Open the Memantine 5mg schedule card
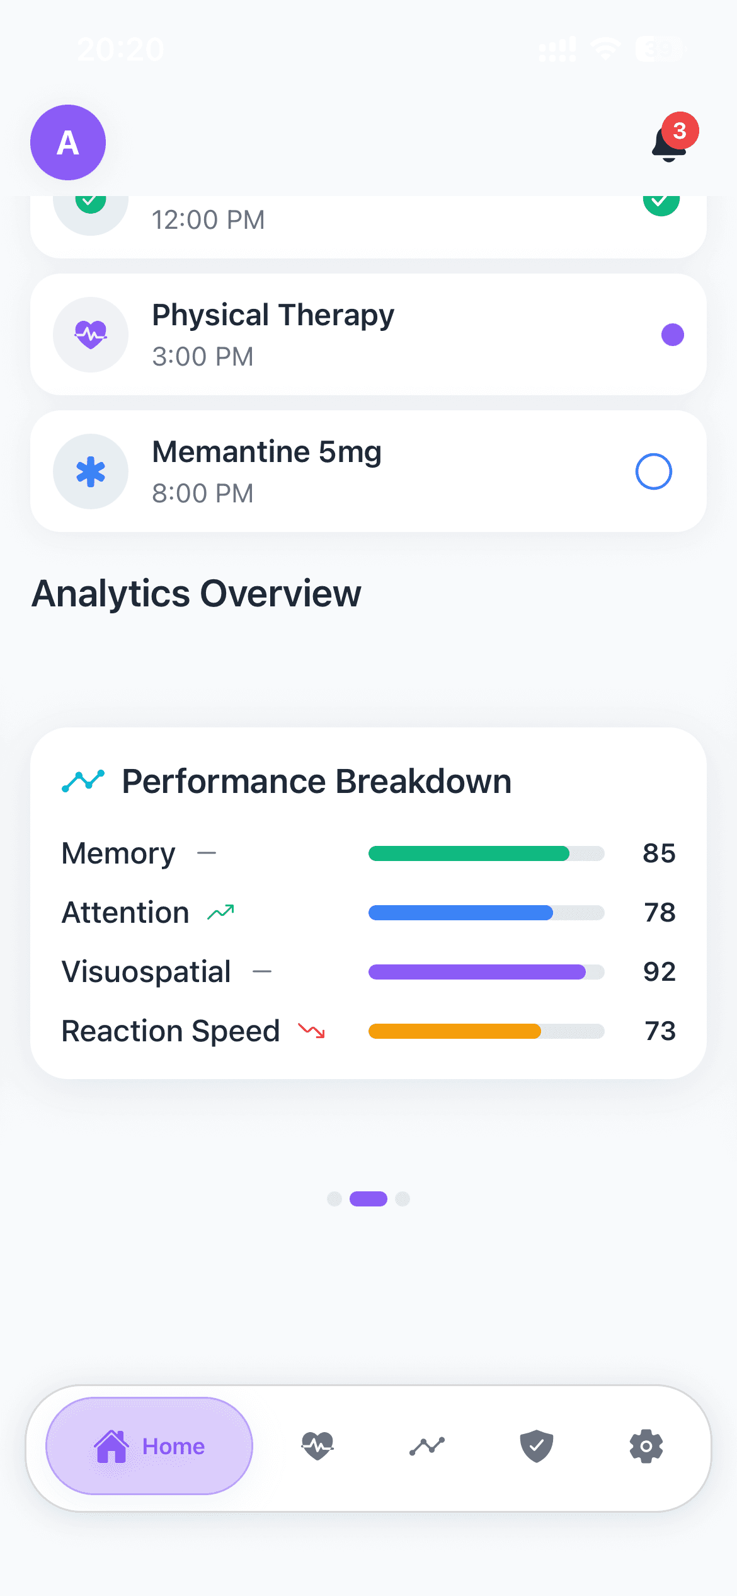This screenshot has width=737, height=1596. click(x=368, y=471)
